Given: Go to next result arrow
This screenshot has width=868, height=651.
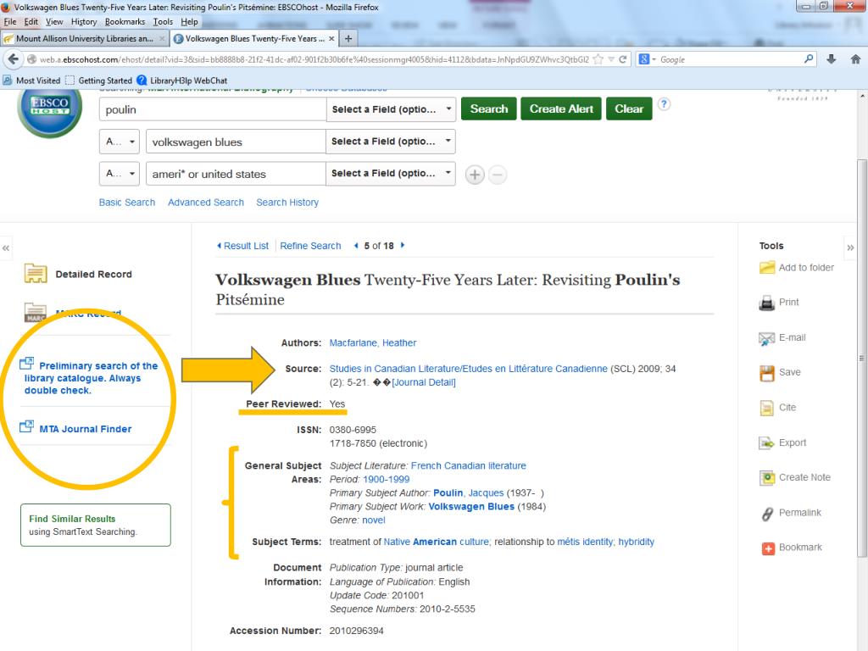Looking at the screenshot, I should click(403, 245).
